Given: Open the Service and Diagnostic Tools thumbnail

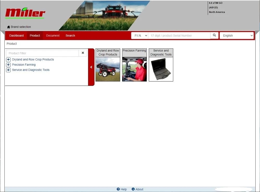Looking at the screenshot, I should click(x=161, y=65).
